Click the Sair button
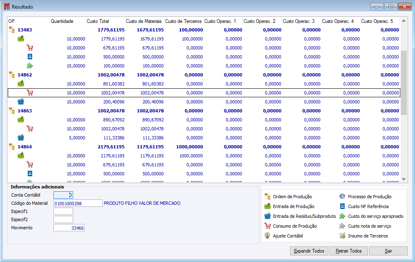Viewport: 415px width, 262px height. coord(388,251)
